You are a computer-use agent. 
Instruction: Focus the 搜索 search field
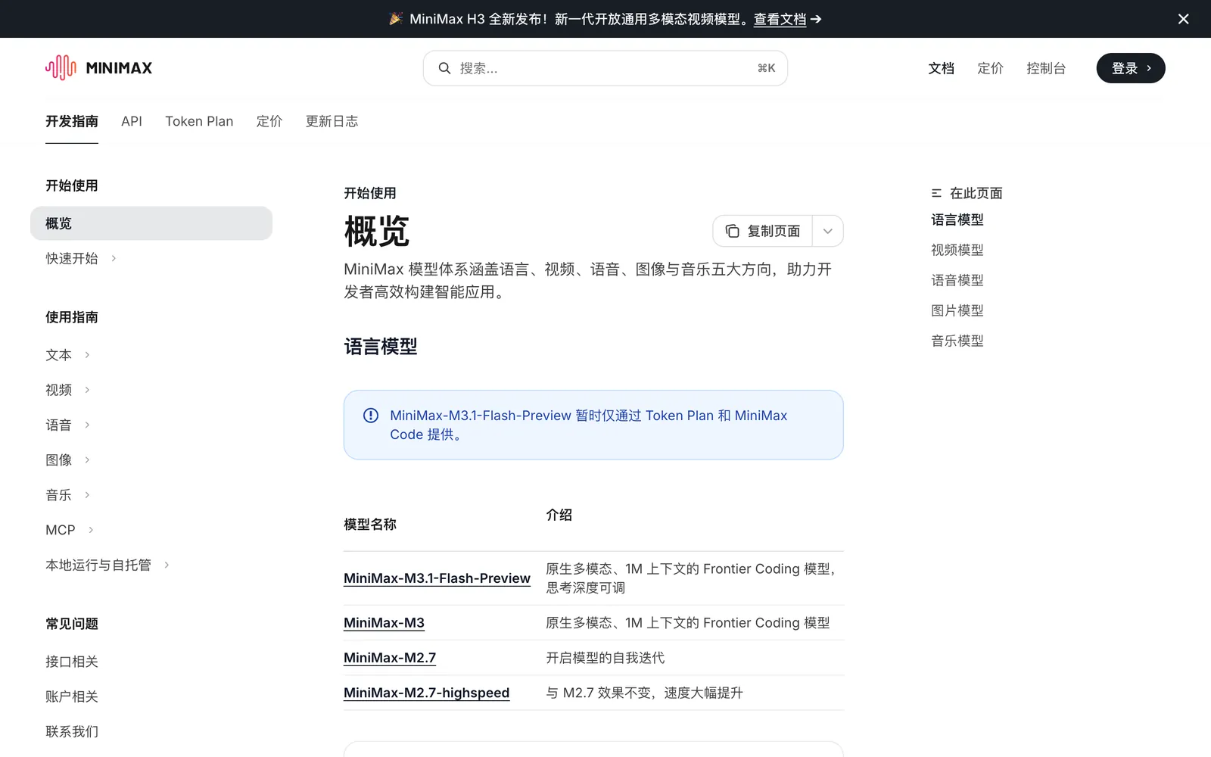tap(605, 68)
